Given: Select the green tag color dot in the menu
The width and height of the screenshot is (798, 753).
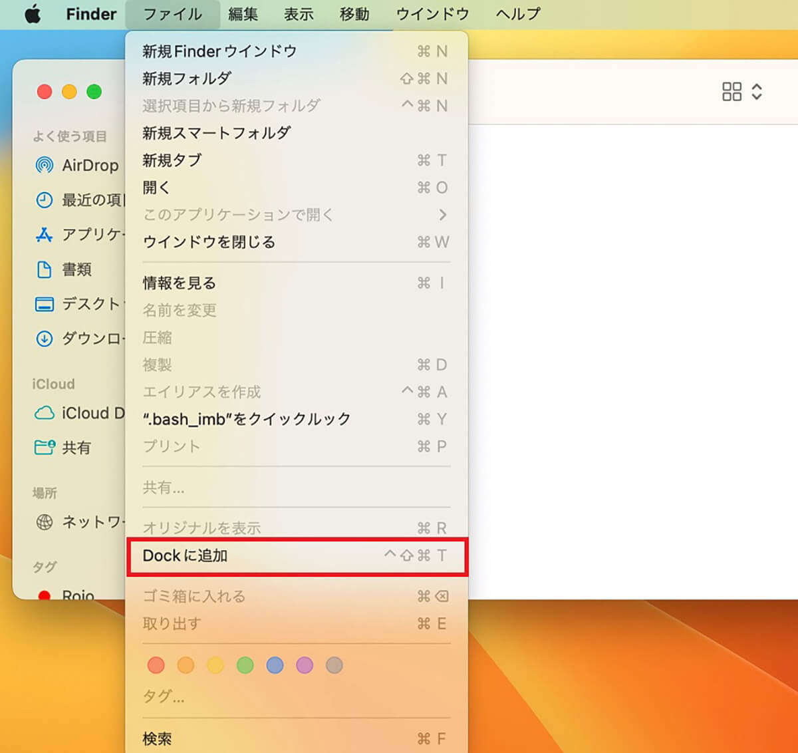Looking at the screenshot, I should point(245,665).
